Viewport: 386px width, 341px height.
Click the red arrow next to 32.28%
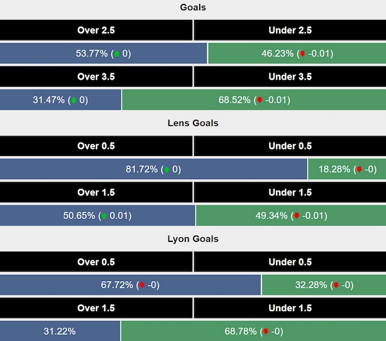click(336, 285)
